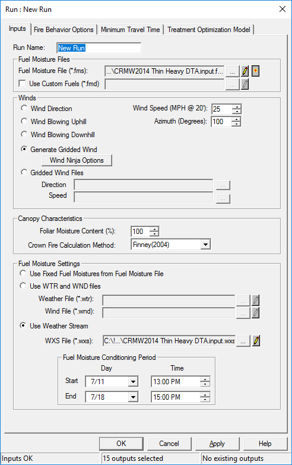Click the pencil icon next to Wind File (*.wnd)
292x465 pixels.
(256, 312)
